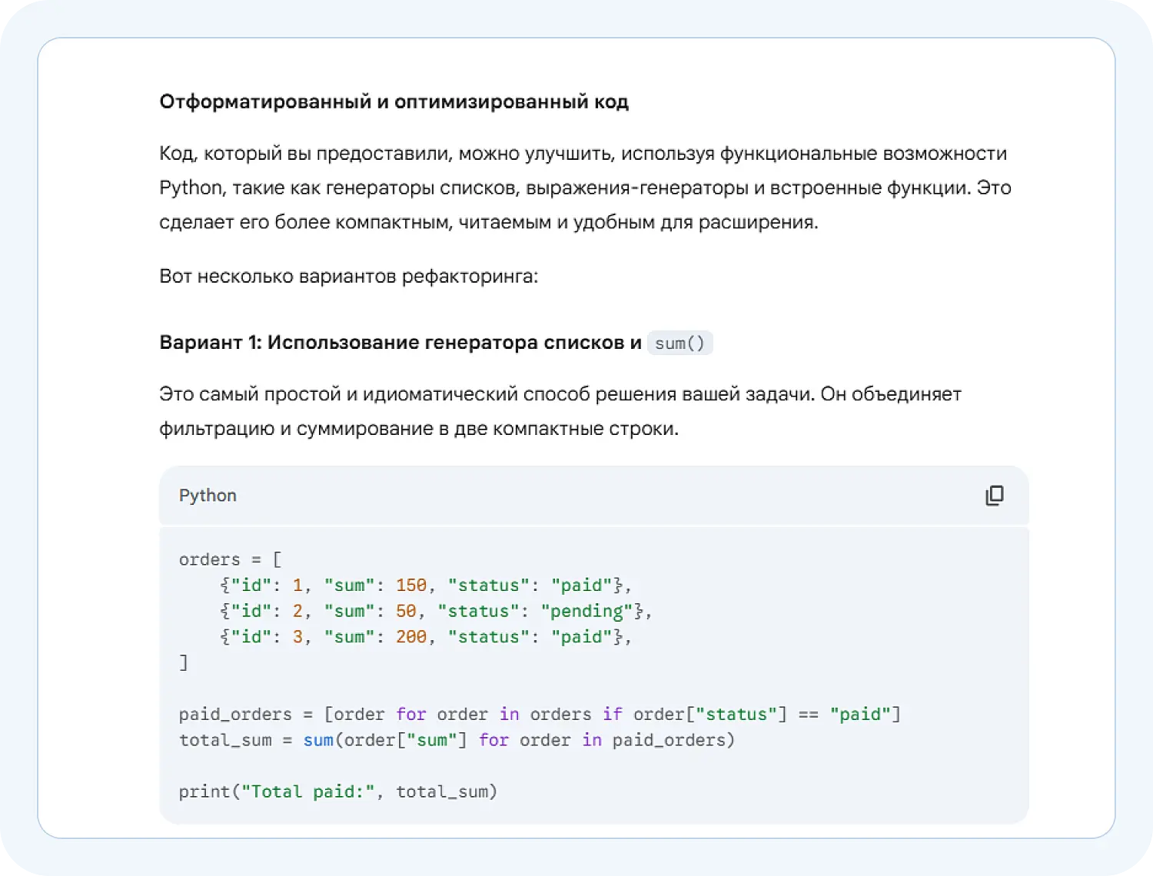This screenshot has width=1153, height=876.
Task: Click the line "Вот несколько вариантов рефакторинга:"
Action: pos(348,276)
